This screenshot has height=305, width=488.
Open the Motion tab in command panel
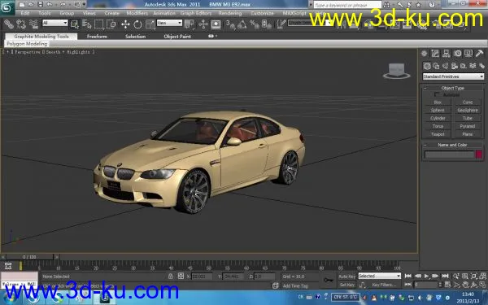click(x=457, y=53)
